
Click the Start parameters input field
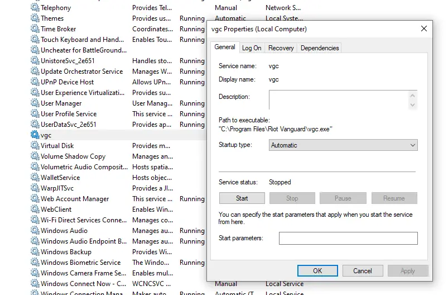(348, 239)
